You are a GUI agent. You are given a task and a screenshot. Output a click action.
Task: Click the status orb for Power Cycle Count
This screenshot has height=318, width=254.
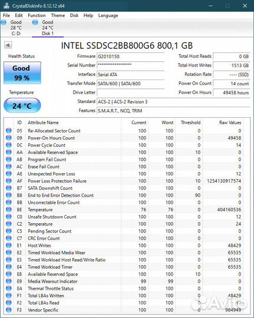point(8,145)
